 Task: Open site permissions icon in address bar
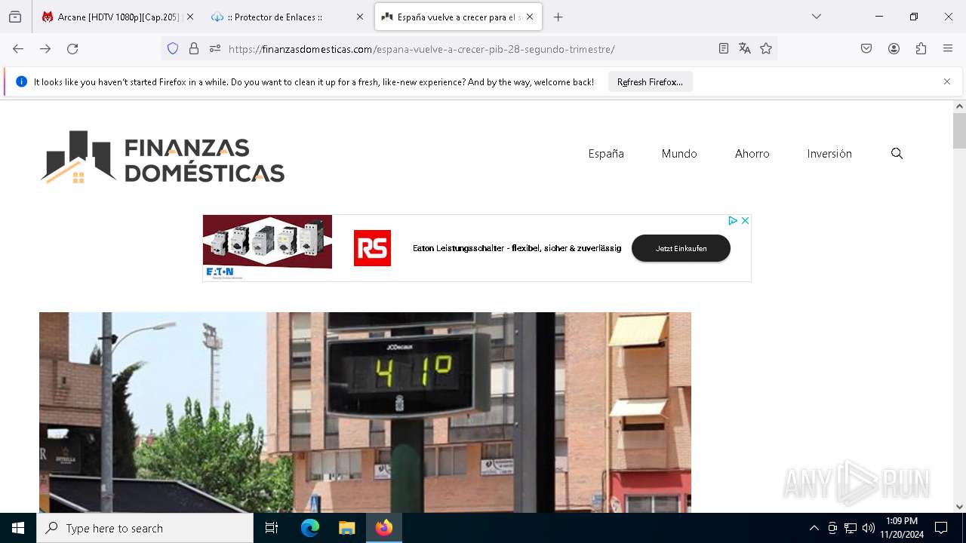coord(215,48)
